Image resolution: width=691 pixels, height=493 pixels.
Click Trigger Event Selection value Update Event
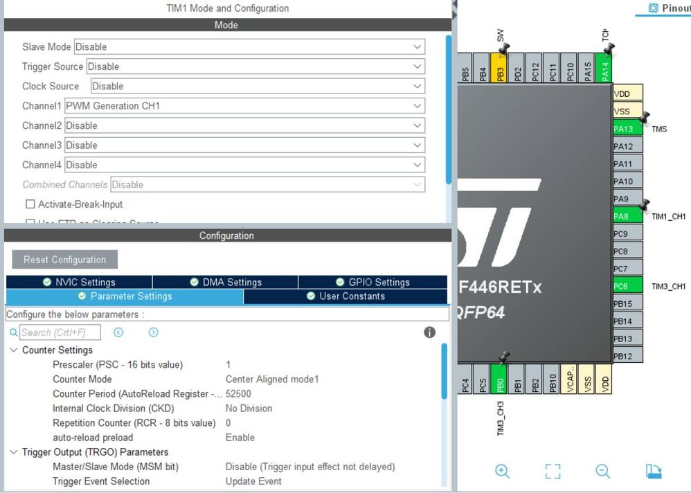click(253, 481)
